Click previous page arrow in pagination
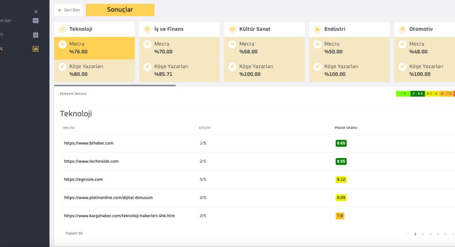 click(408, 234)
